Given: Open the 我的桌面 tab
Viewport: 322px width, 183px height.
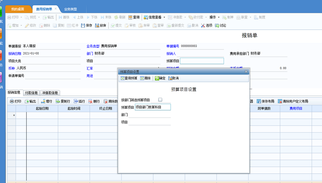Looking at the screenshot, I should (x=18, y=9).
